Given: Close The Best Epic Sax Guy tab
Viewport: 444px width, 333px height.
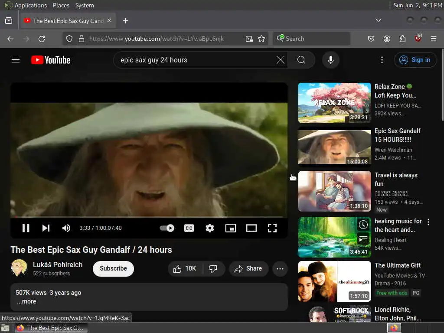Looking at the screenshot, I should pyautogui.click(x=109, y=21).
